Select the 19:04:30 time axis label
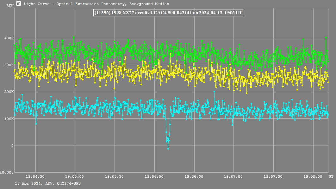336x189 pixels. pyautogui.click(x=35, y=177)
